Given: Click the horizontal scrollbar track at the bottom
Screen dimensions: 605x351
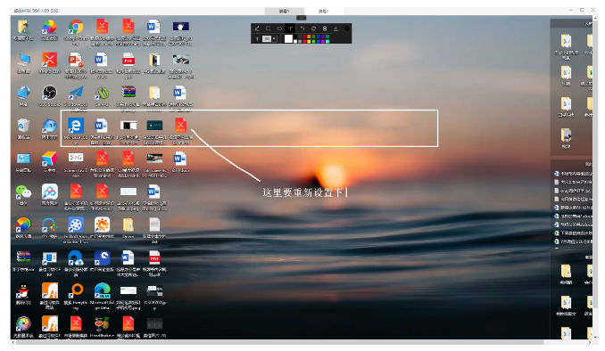Looking at the screenshot, I should [x=301, y=342].
